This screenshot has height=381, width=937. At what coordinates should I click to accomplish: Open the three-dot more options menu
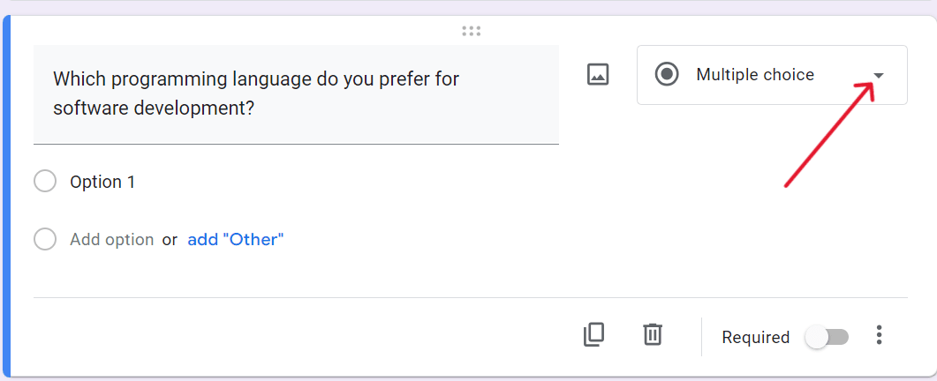(878, 335)
